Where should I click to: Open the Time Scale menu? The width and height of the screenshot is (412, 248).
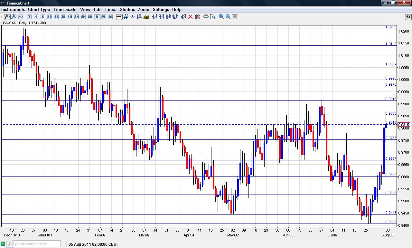point(65,9)
